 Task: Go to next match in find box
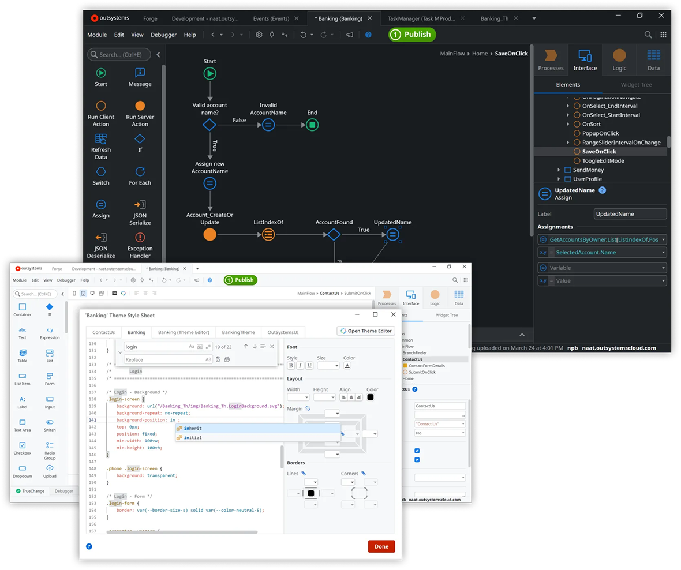tap(255, 347)
